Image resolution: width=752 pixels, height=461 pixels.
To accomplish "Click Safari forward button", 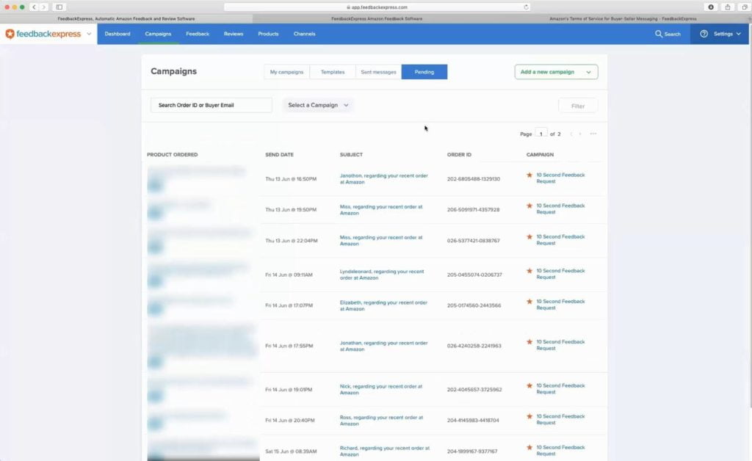I will (43, 7).
